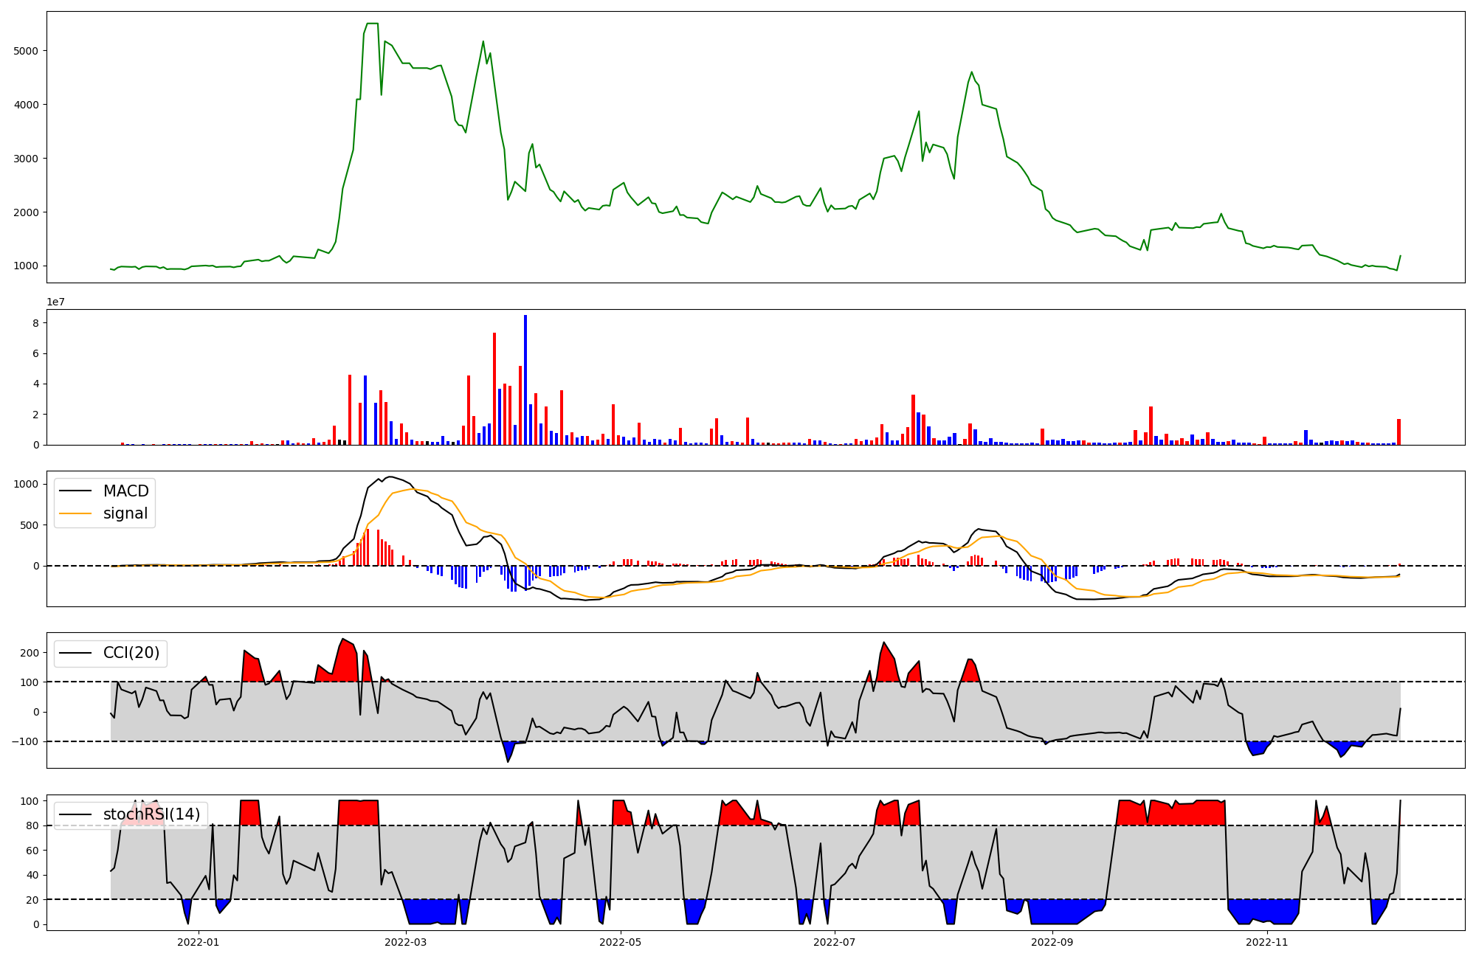The width and height of the screenshot is (1476, 959).
Task: Click the stochRSI(14) legend entry
Action: point(151,814)
